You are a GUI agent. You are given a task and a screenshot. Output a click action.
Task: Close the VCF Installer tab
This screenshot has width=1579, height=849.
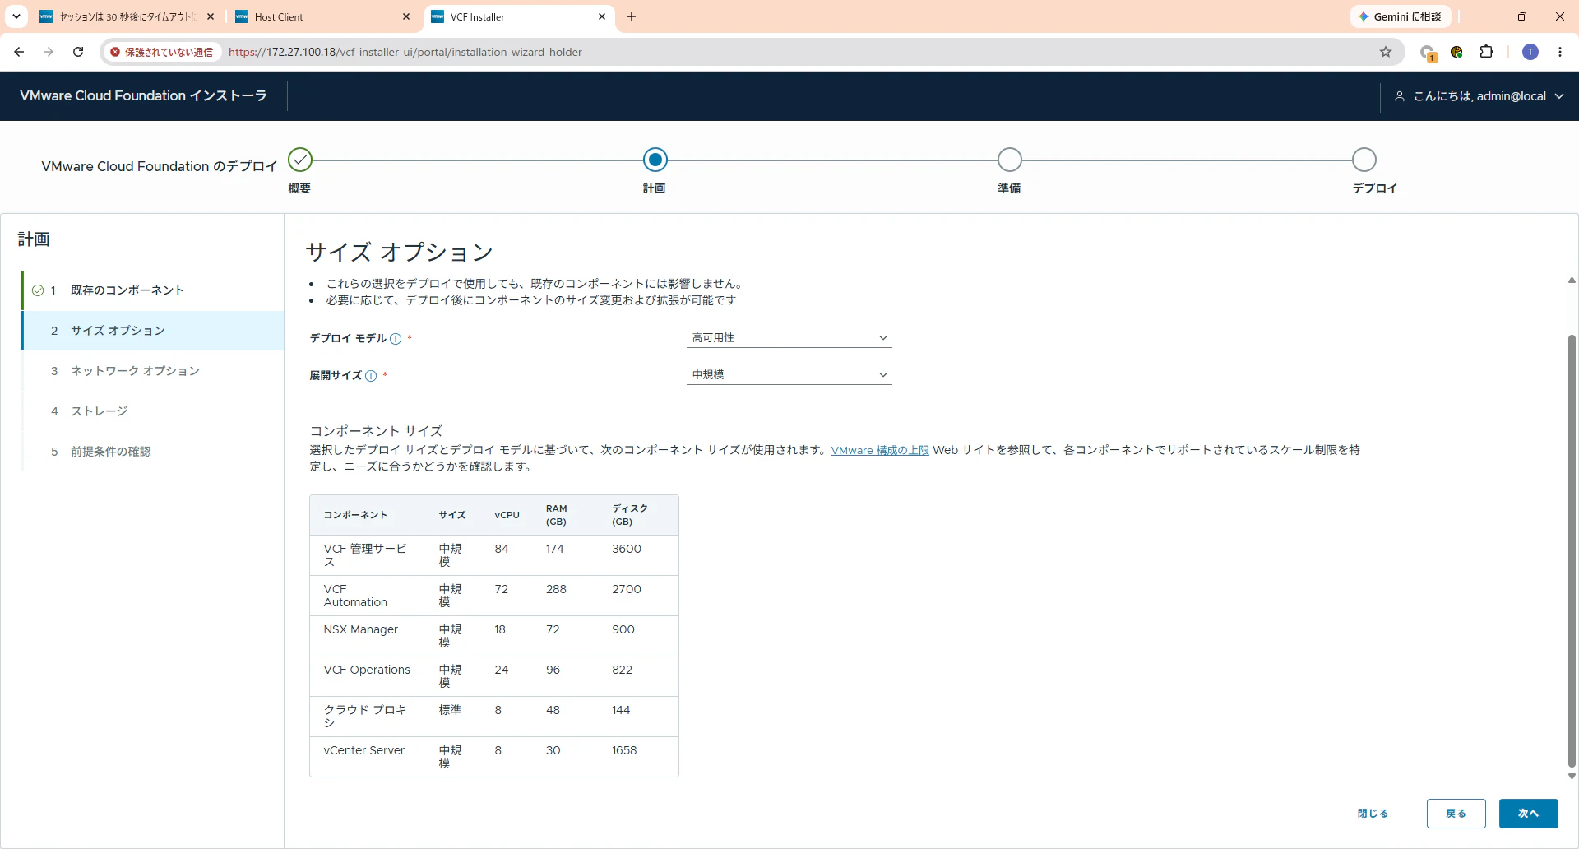602,16
